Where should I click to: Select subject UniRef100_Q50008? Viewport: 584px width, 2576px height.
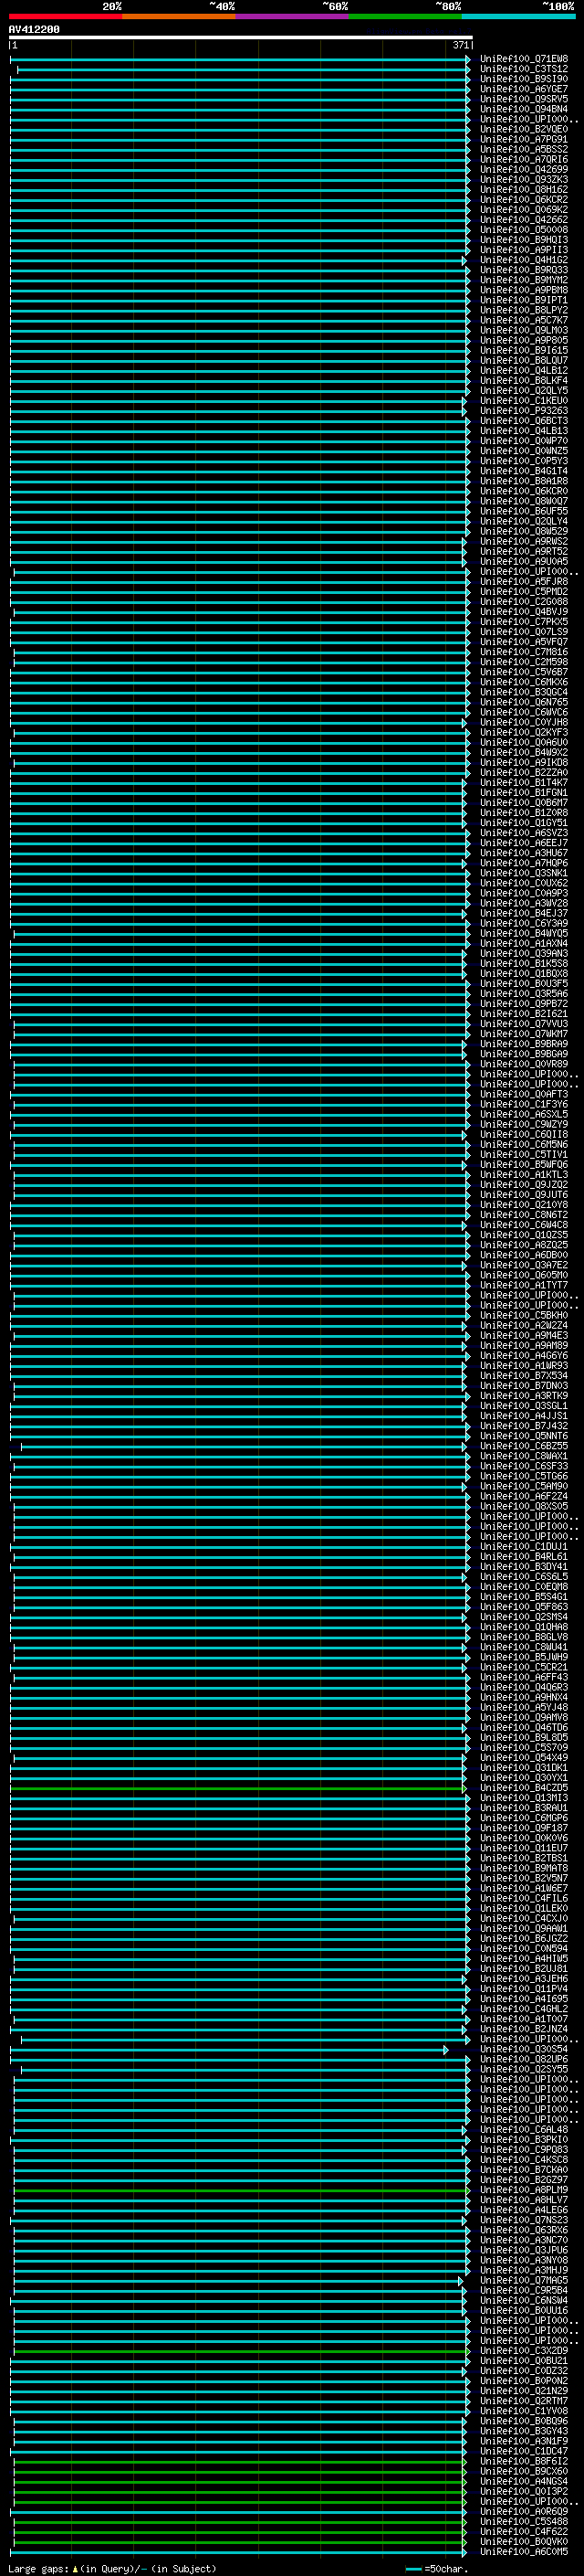(523, 230)
